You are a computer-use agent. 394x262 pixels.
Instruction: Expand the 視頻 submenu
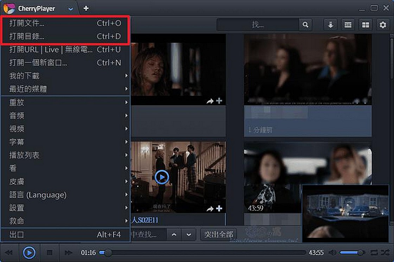(x=65, y=129)
